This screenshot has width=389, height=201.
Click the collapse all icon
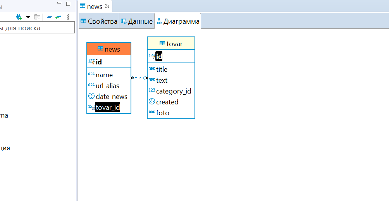pyautogui.click(x=49, y=17)
